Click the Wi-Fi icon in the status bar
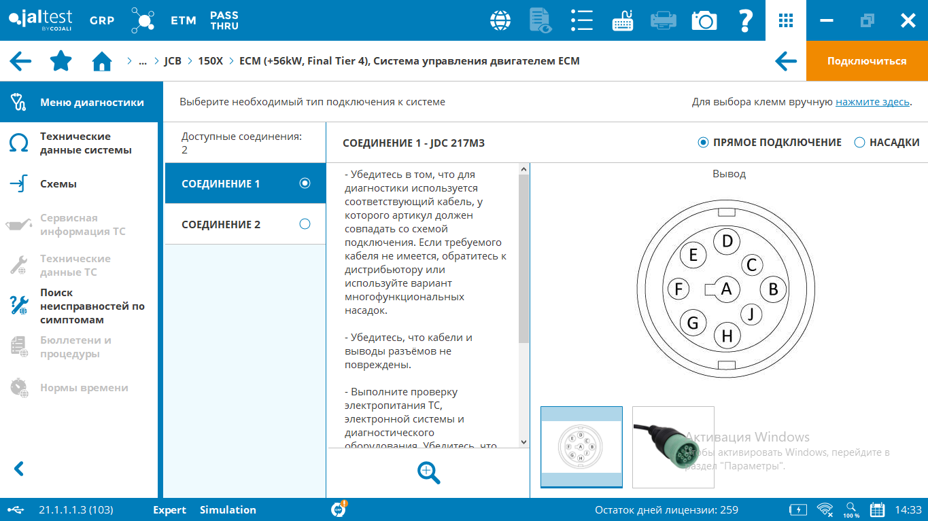This screenshot has width=928, height=521. coord(825,509)
